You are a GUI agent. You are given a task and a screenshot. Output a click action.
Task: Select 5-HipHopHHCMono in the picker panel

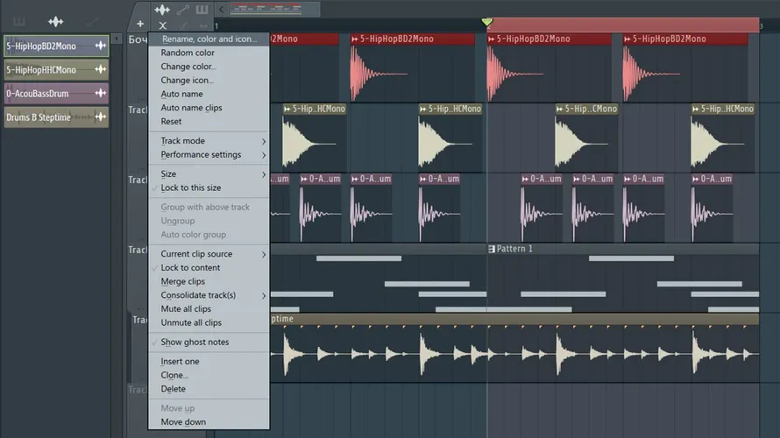(56, 69)
